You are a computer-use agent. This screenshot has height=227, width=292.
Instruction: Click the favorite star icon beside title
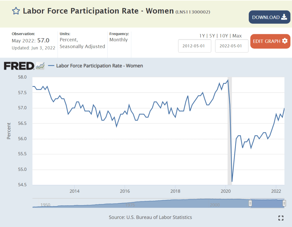coord(16,11)
